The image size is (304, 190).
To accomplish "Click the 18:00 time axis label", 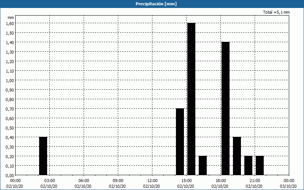I will click(x=221, y=181).
